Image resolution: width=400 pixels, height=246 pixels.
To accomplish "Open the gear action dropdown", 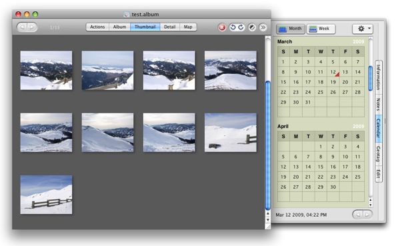I will (363, 29).
